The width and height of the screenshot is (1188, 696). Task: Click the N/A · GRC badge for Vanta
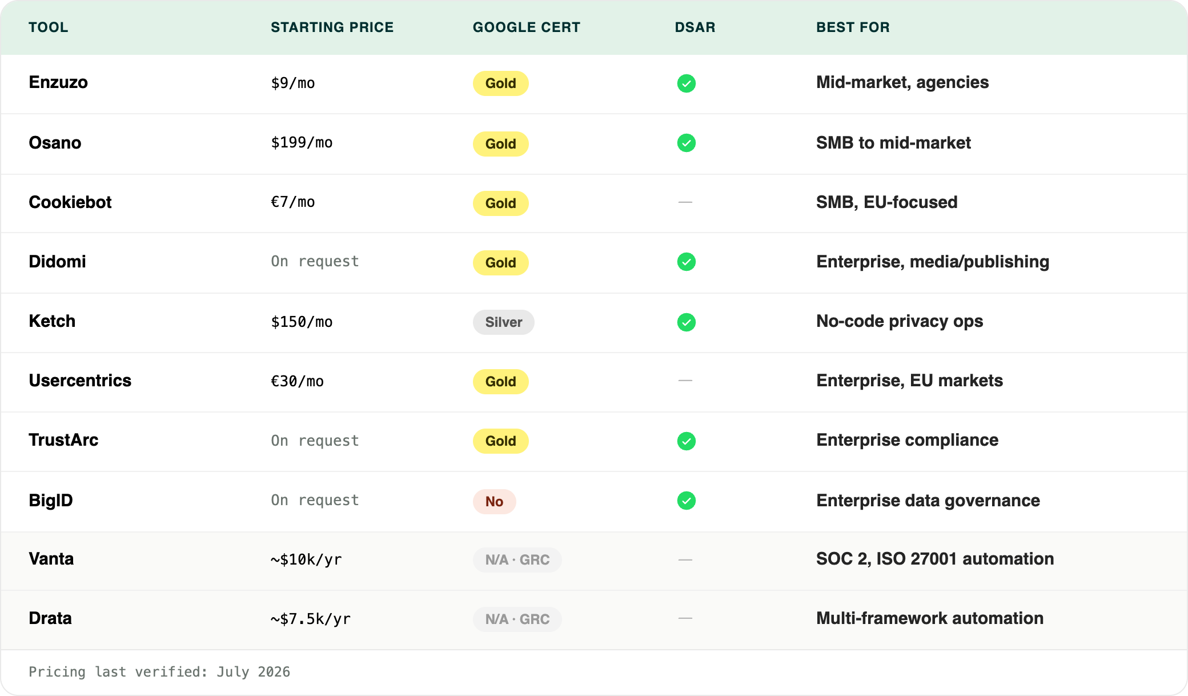coord(517,560)
